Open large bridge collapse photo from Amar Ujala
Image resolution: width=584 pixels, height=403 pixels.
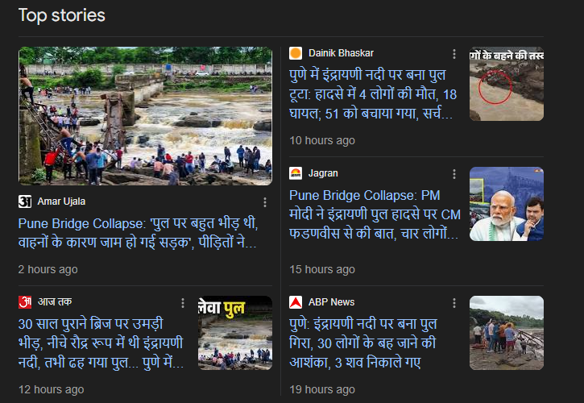coord(145,116)
